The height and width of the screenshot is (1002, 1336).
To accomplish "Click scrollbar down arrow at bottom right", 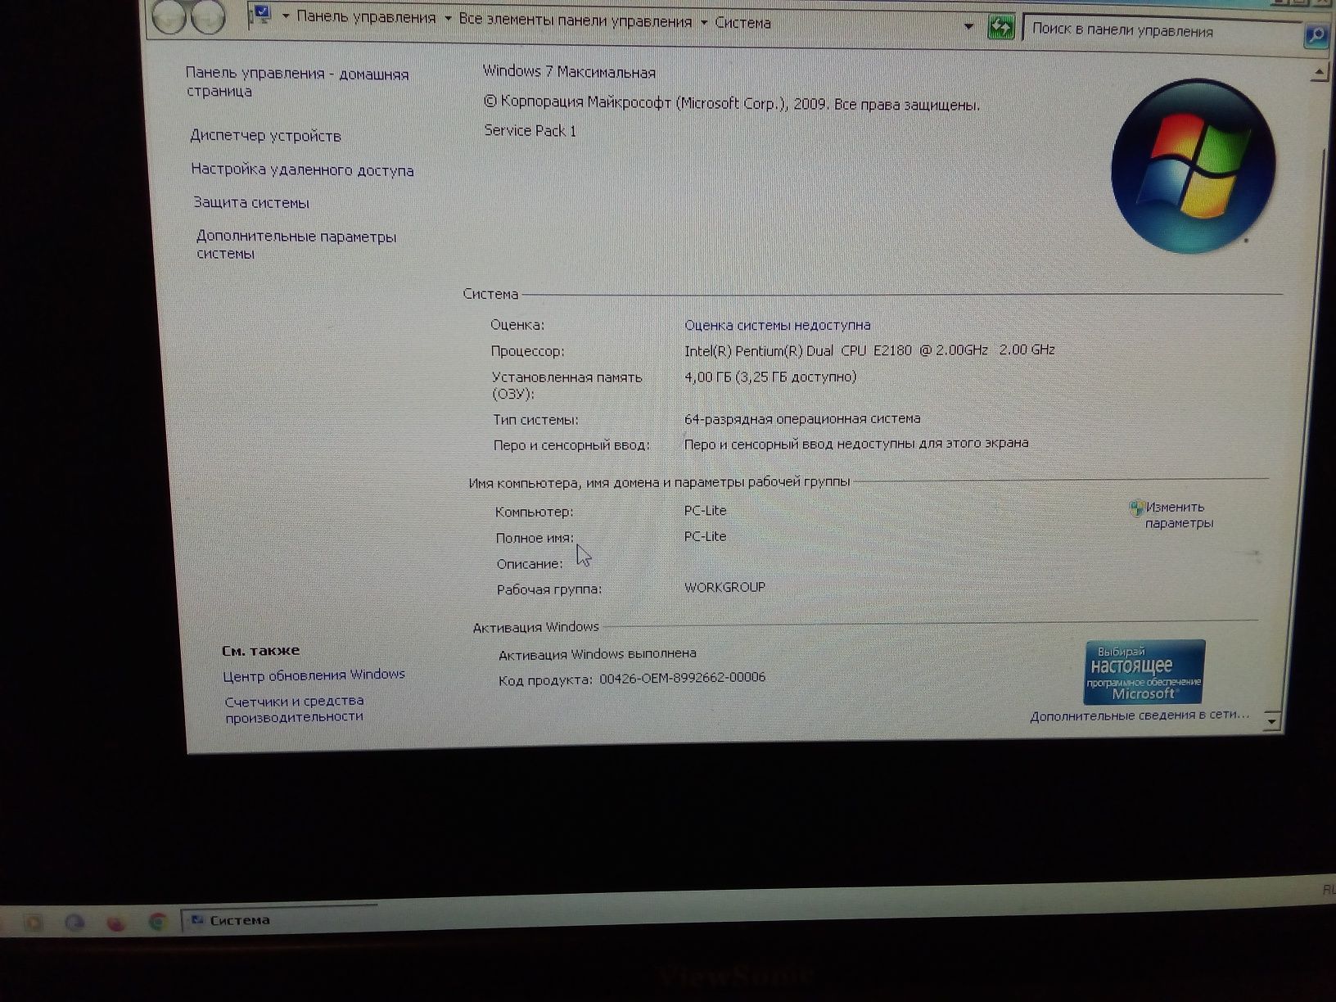I will pos(1271,721).
